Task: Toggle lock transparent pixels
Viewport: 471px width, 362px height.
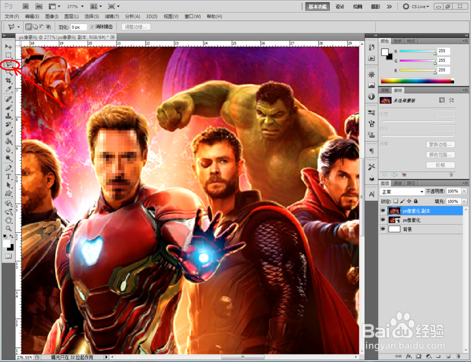Action: pos(396,201)
